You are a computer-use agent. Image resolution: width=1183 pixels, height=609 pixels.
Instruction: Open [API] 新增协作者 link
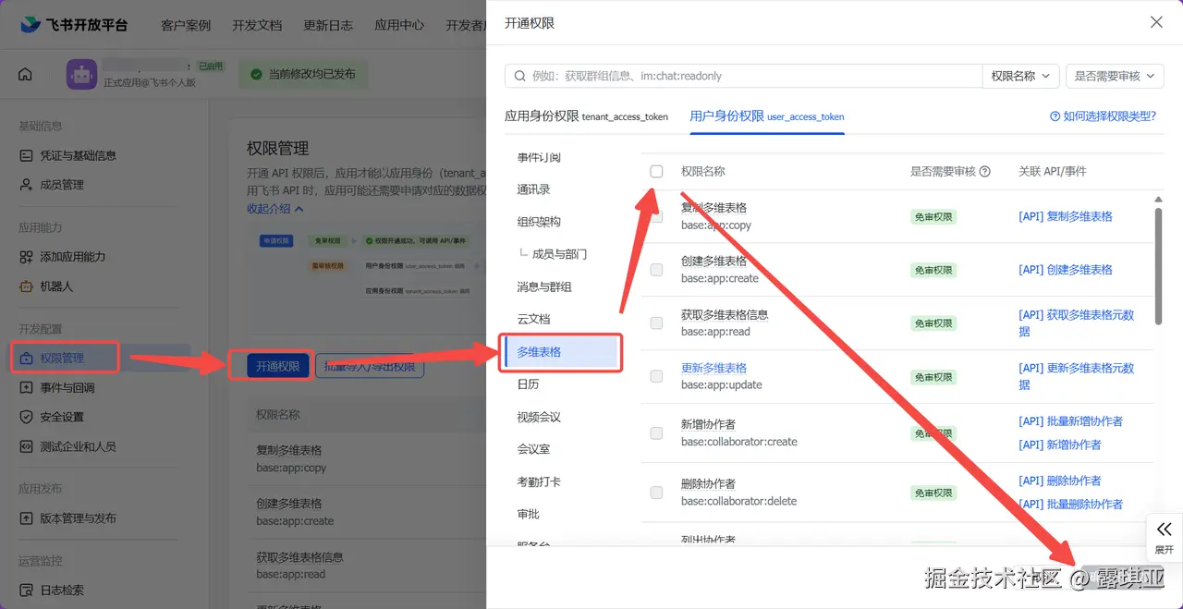pos(1060,445)
